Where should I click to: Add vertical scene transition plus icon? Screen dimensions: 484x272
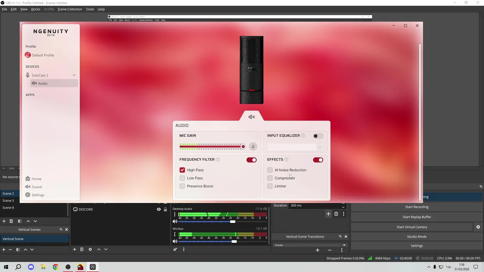point(318,250)
